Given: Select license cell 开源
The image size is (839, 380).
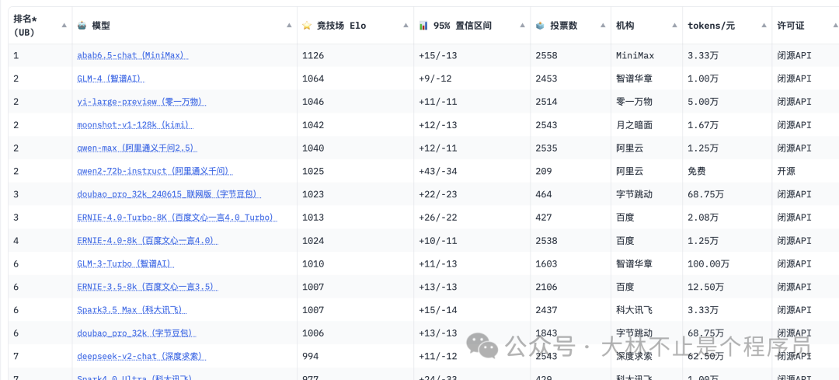Looking at the screenshot, I should click(786, 171).
